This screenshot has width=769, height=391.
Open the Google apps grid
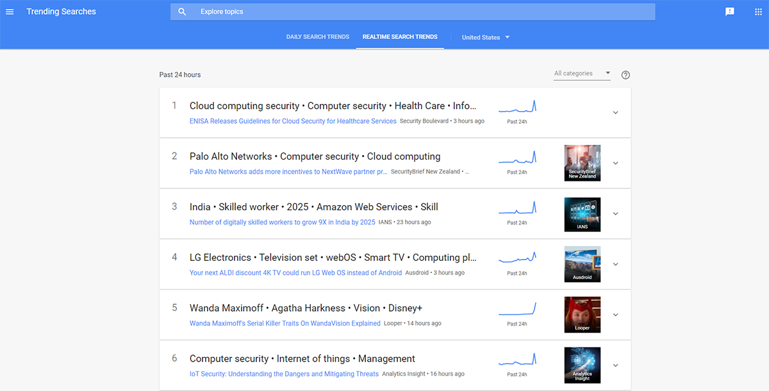point(758,12)
